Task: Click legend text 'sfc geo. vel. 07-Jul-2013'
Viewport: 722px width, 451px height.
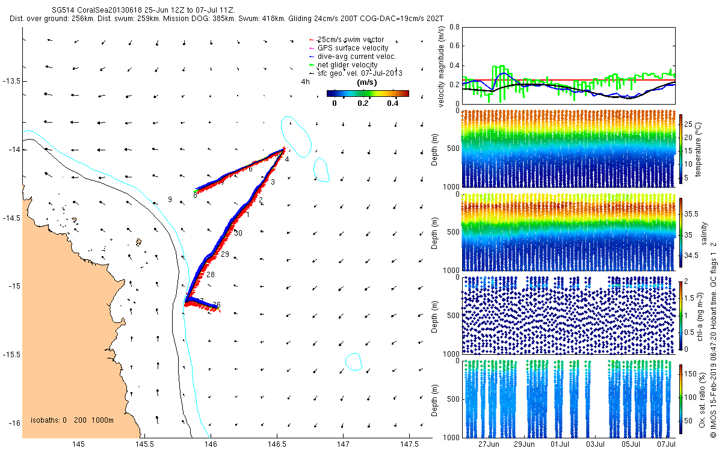Action: 359,73
